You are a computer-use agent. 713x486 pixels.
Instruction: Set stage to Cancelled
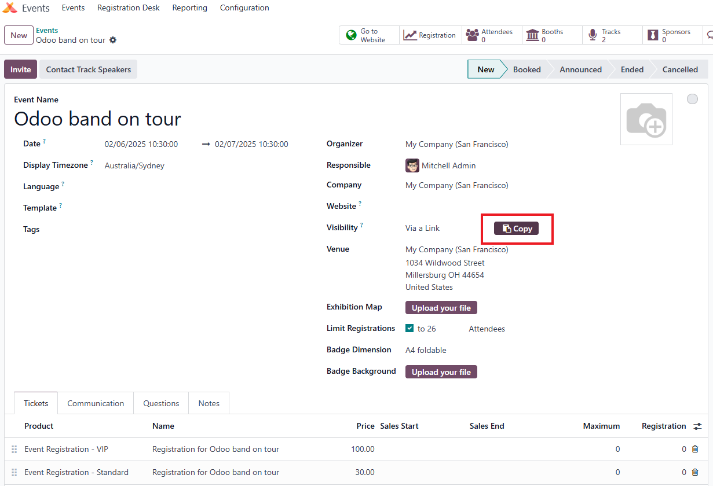coord(680,69)
